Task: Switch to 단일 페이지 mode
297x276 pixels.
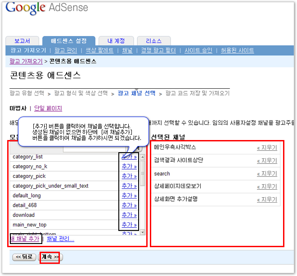Action: (48, 108)
